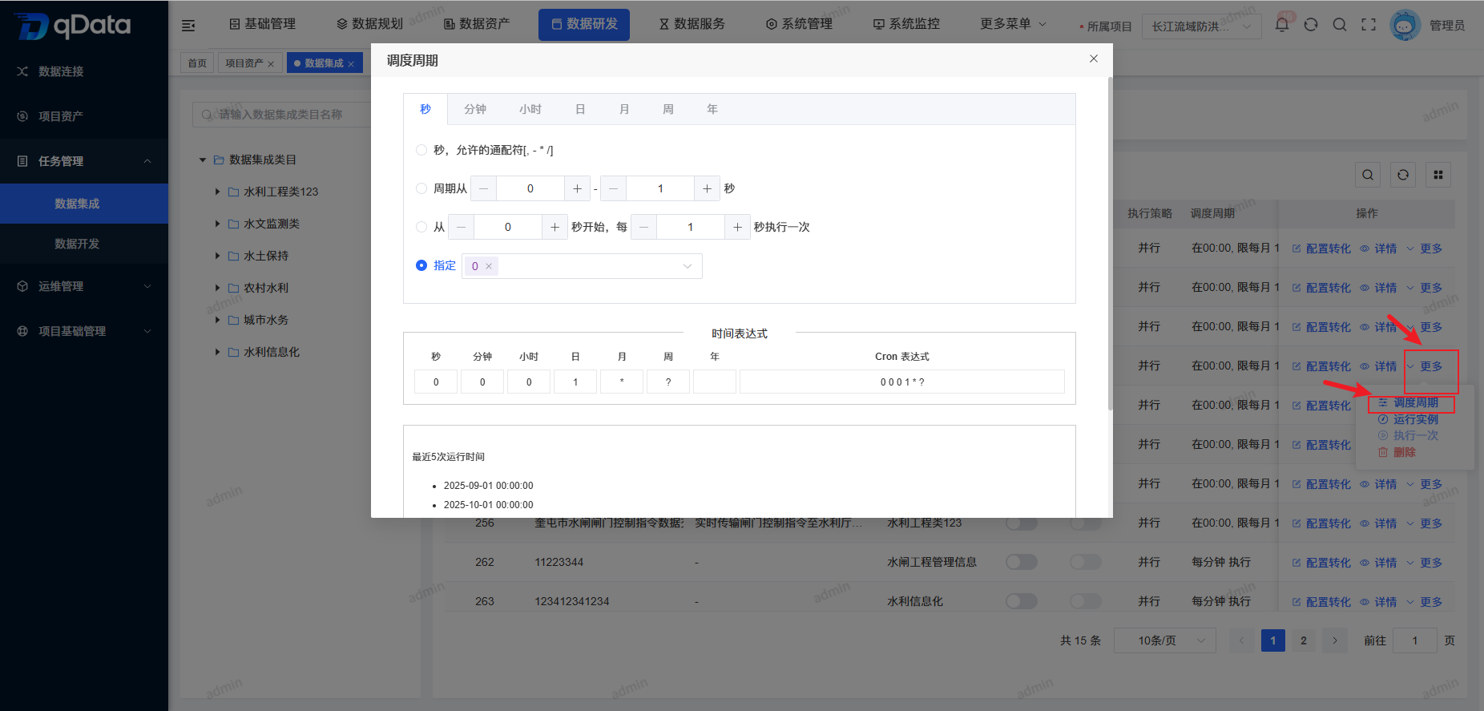This screenshot has height=711, width=1484.
Task: Collapse the 任务管理 sidebar group
Action: 84,161
